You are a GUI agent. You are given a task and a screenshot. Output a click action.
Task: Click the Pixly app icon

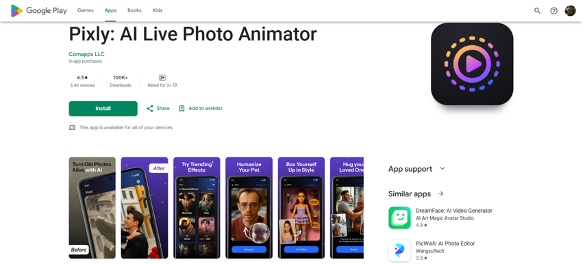tap(472, 64)
